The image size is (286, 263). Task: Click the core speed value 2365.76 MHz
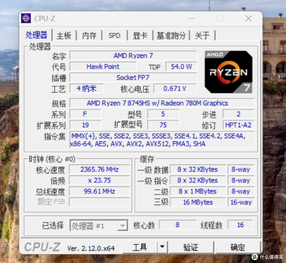tap(99, 170)
